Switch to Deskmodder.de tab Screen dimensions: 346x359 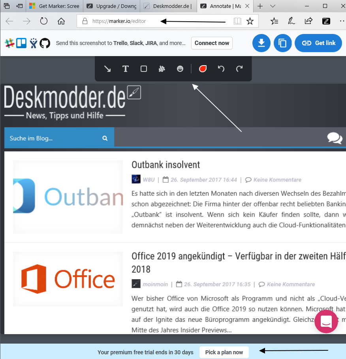click(x=169, y=6)
